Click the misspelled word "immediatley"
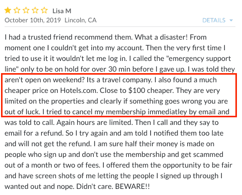 click(167, 112)
